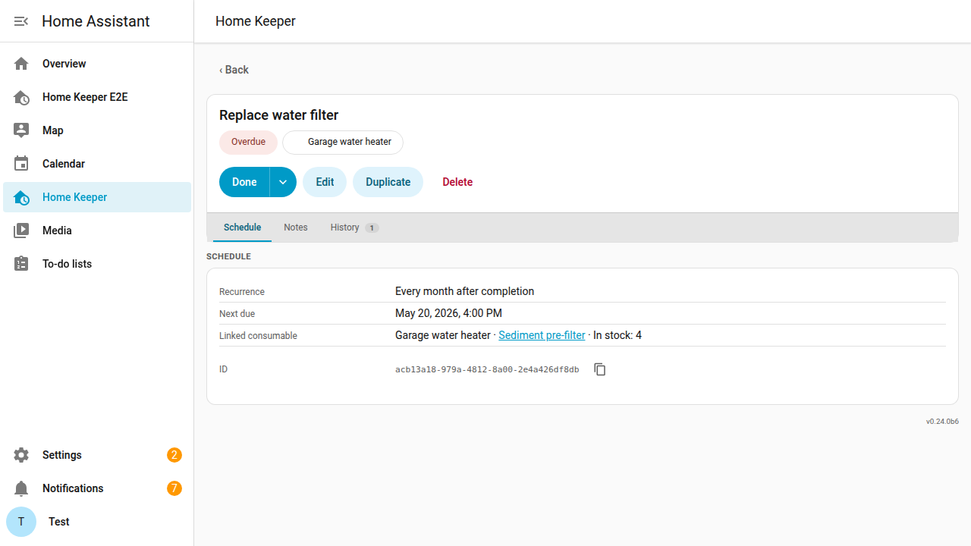Click the Settings gear icon
971x546 pixels.
21,455
